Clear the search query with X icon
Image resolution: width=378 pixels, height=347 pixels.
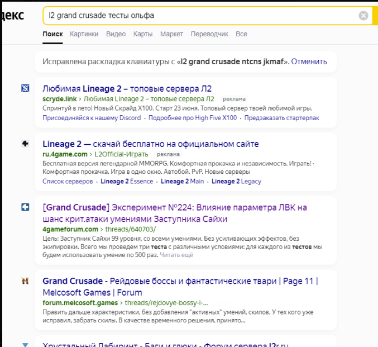363,16
